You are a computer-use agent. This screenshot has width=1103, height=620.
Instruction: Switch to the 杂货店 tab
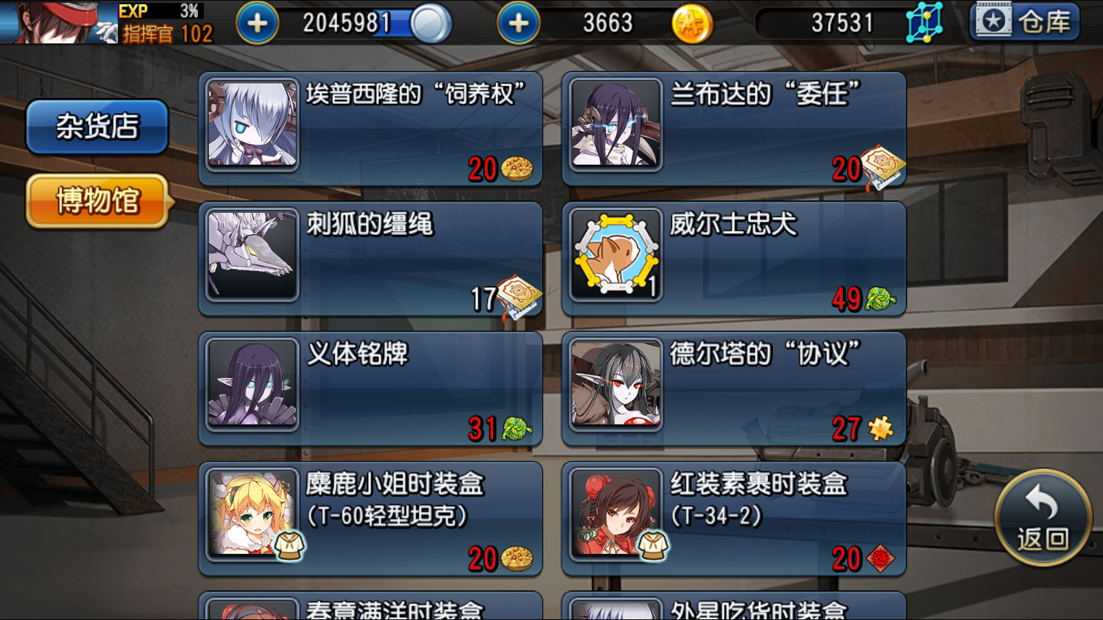pyautogui.click(x=97, y=127)
